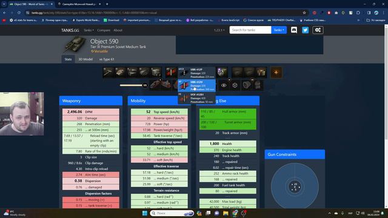Click the Windows taskbar search box

pos(172,213)
